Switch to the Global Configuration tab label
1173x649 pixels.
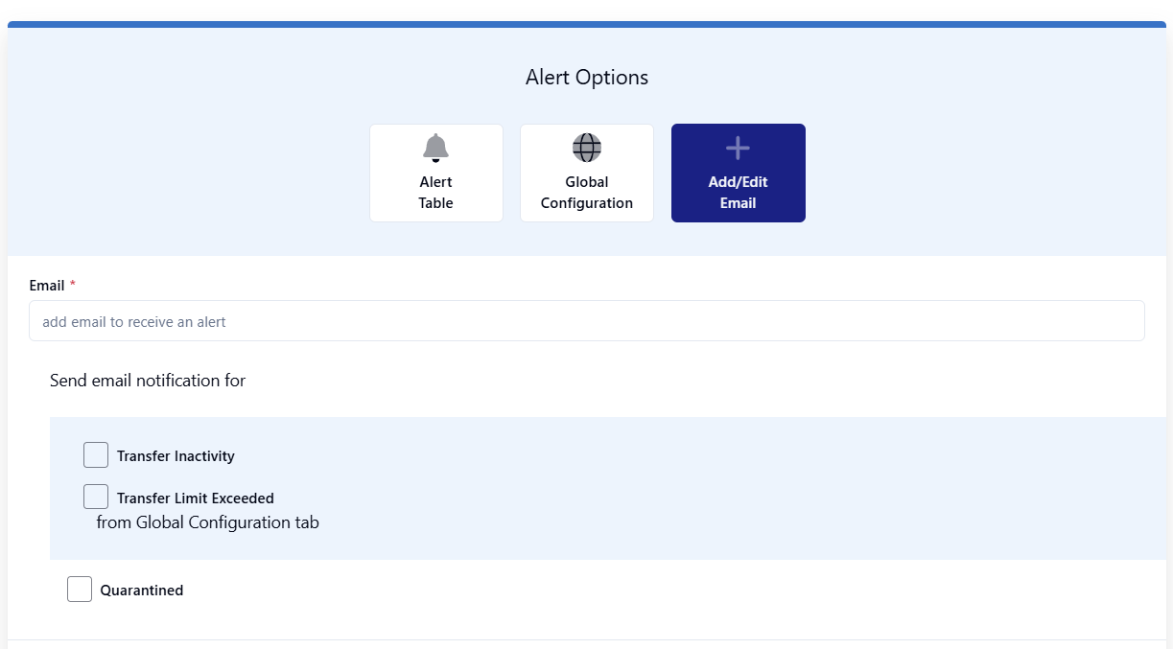tap(587, 193)
